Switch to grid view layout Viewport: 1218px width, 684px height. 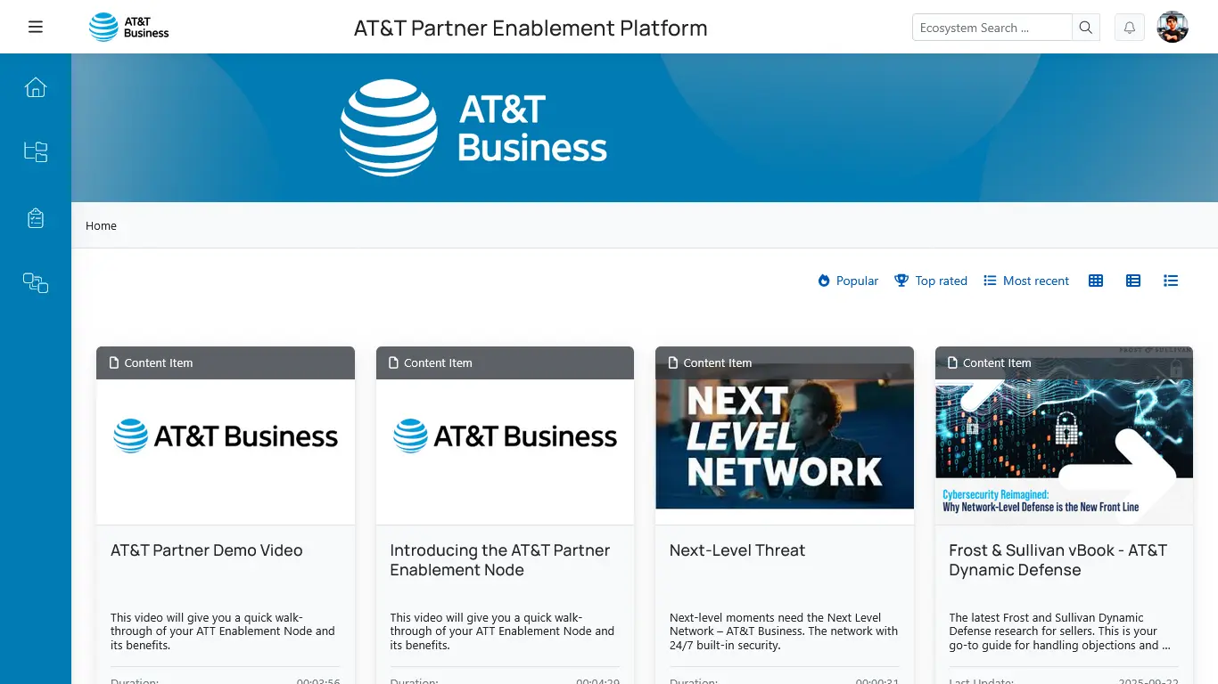click(1095, 280)
